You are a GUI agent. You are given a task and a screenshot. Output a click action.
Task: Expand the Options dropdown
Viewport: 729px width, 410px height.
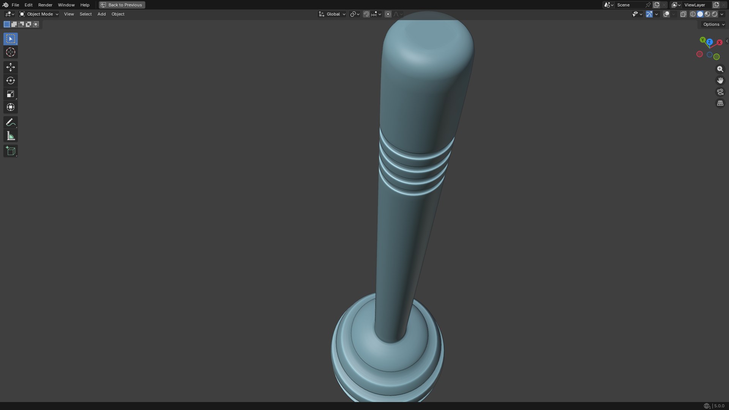(x=713, y=24)
